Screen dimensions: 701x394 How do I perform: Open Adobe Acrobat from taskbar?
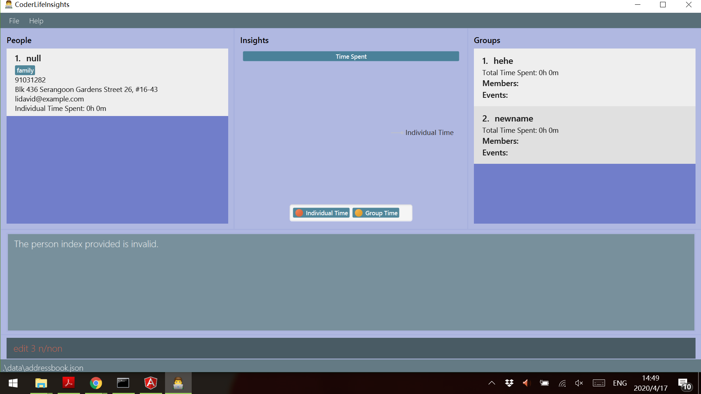(x=68, y=383)
